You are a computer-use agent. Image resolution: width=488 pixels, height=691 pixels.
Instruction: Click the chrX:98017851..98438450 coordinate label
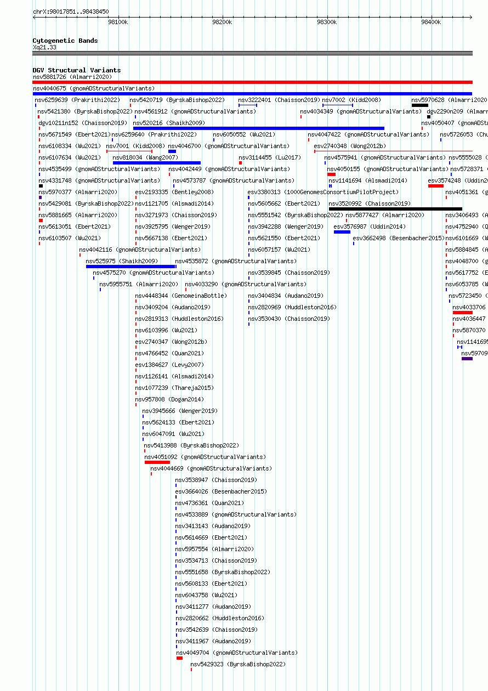[x=71, y=12]
